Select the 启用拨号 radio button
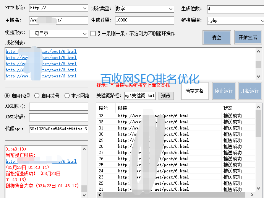 tap(37, 96)
